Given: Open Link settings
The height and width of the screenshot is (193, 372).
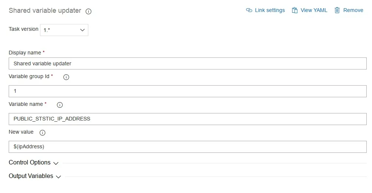Looking at the screenshot, I should point(270,10).
